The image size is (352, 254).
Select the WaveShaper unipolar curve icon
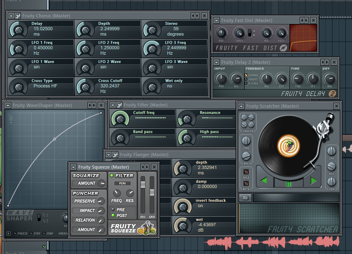click(45, 215)
